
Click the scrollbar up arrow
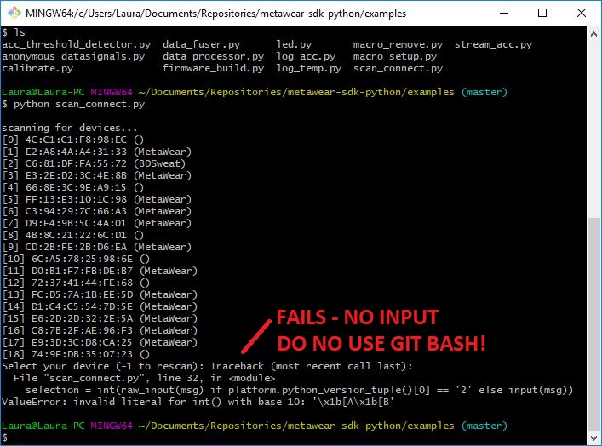pos(593,34)
